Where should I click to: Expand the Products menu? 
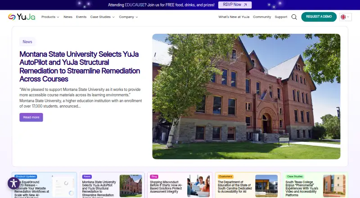point(50,17)
